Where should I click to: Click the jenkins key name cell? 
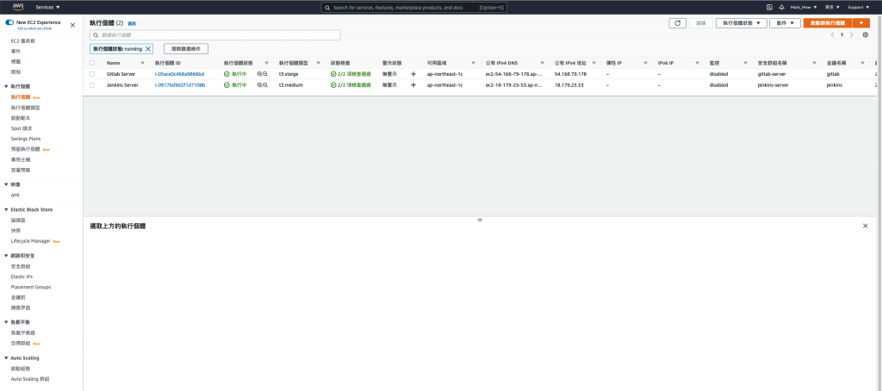tap(834, 85)
